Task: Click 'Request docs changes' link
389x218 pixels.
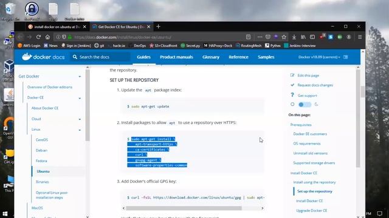Action: 315,85
